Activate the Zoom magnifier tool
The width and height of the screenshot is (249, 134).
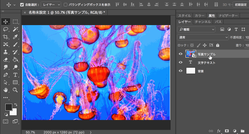click(x=16, y=90)
